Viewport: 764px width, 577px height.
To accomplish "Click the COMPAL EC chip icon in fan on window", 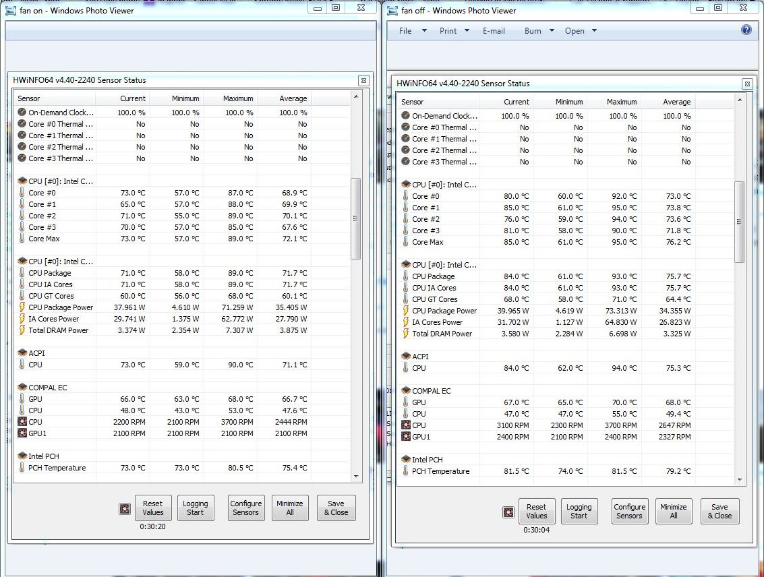I will pos(22,387).
